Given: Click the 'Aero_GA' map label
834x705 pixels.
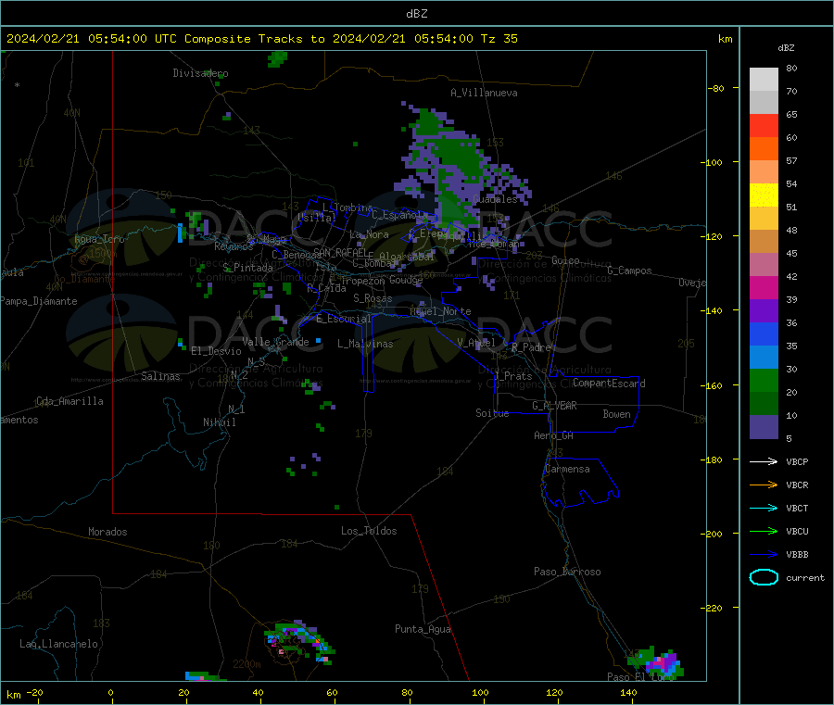Looking at the screenshot, I should 553,435.
